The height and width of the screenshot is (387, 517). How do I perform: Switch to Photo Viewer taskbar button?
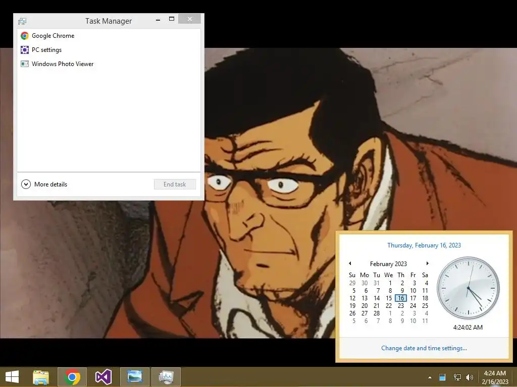click(x=134, y=377)
